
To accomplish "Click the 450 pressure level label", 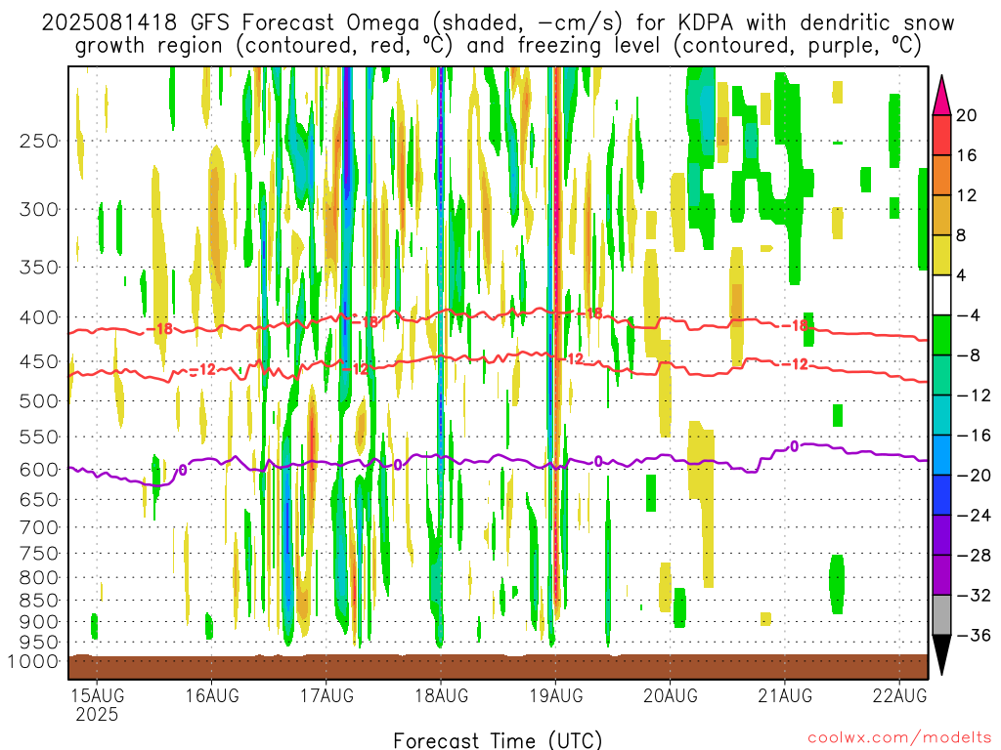I will [x=39, y=361].
